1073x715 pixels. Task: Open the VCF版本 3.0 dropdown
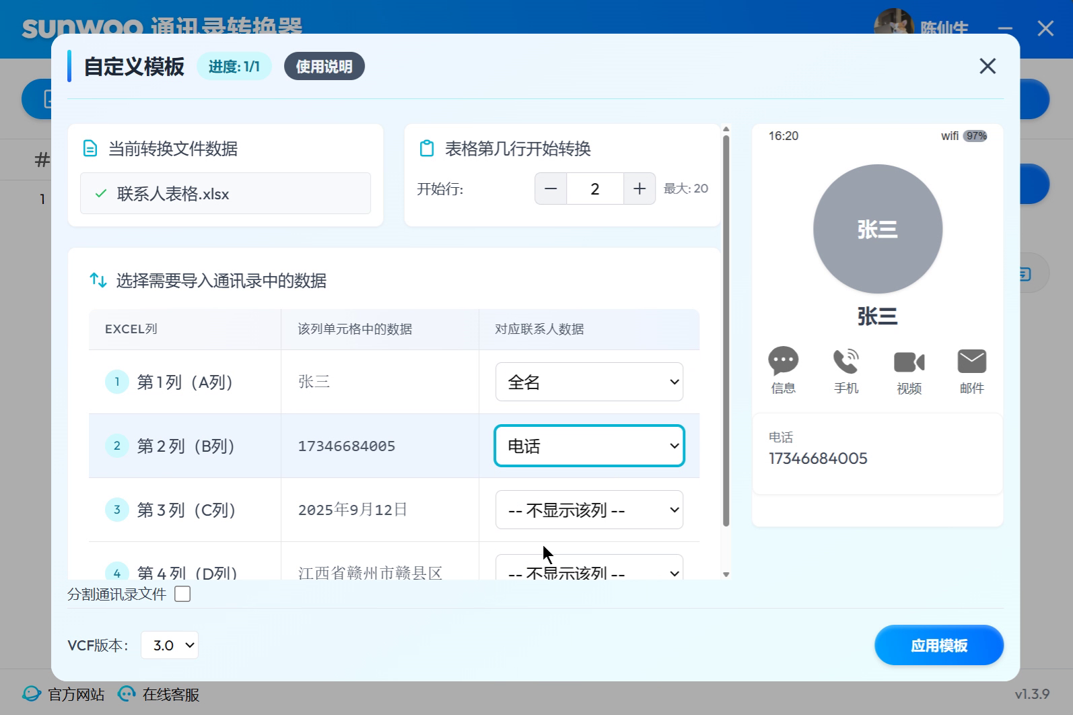click(170, 645)
